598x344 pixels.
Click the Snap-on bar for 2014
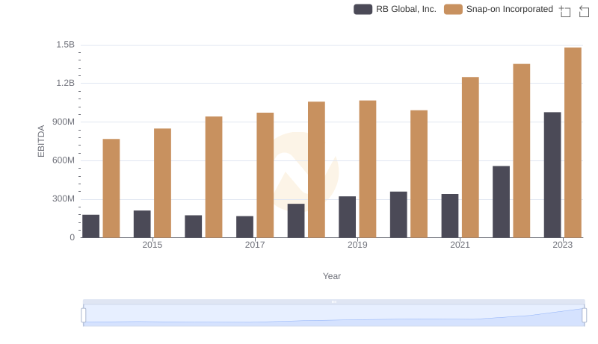coord(111,188)
